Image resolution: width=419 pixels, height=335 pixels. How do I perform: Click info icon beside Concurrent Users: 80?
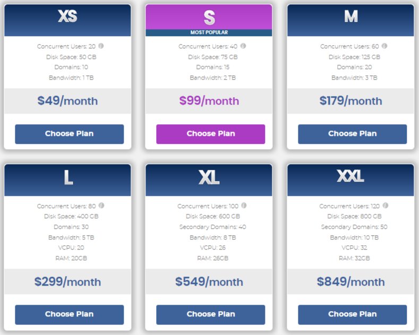[x=101, y=205]
